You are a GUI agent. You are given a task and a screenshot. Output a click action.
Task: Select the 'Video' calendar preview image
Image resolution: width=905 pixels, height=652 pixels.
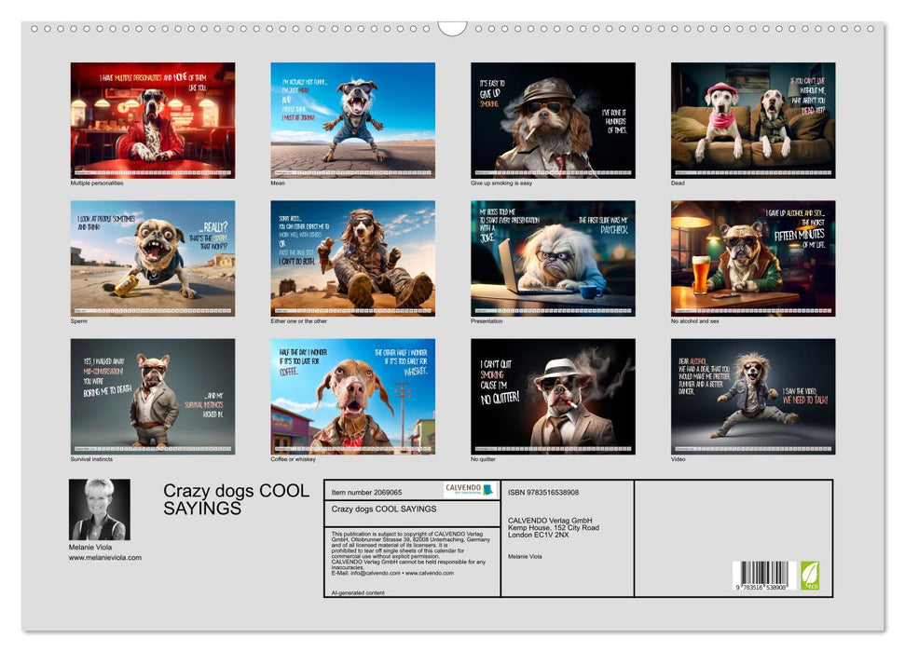752,395
